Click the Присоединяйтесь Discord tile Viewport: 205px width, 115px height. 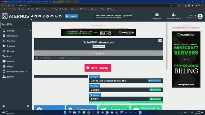click(x=146, y=108)
